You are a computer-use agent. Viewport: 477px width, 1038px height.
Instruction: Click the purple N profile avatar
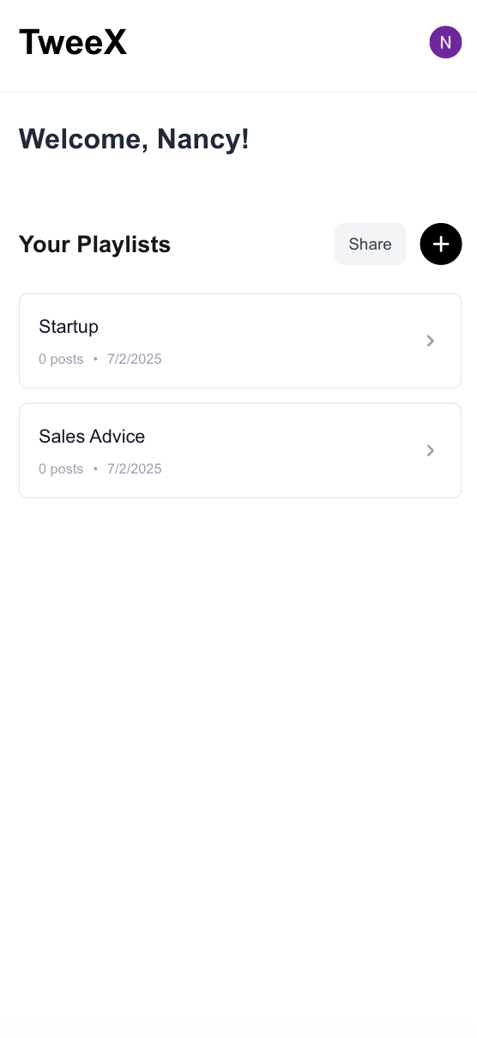[x=445, y=42]
